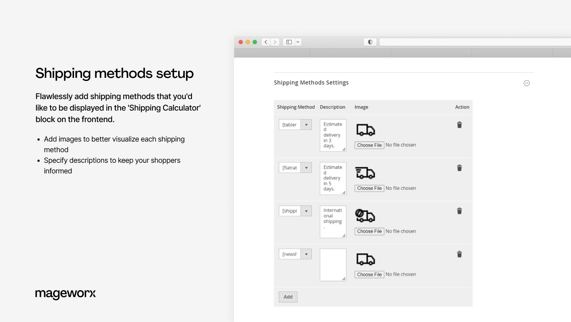The height and width of the screenshot is (322, 571).
Task: Open the [flatrate] method dropdown
Action: pyautogui.click(x=306, y=167)
